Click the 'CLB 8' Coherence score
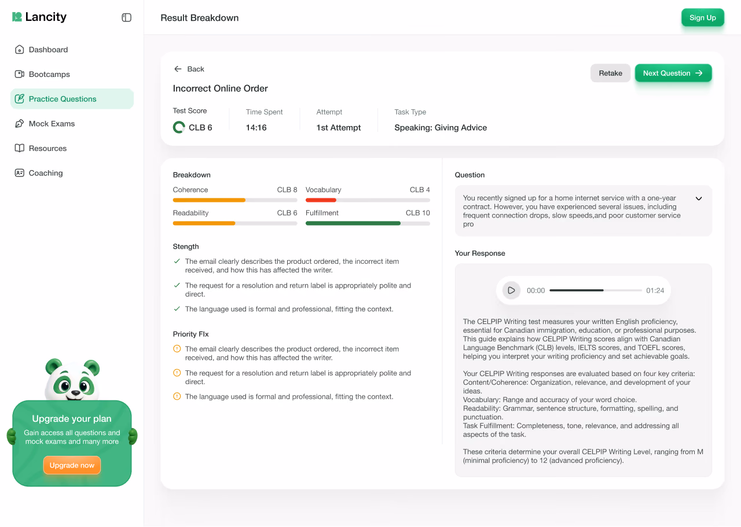This screenshot has height=527, width=741. pyautogui.click(x=287, y=190)
